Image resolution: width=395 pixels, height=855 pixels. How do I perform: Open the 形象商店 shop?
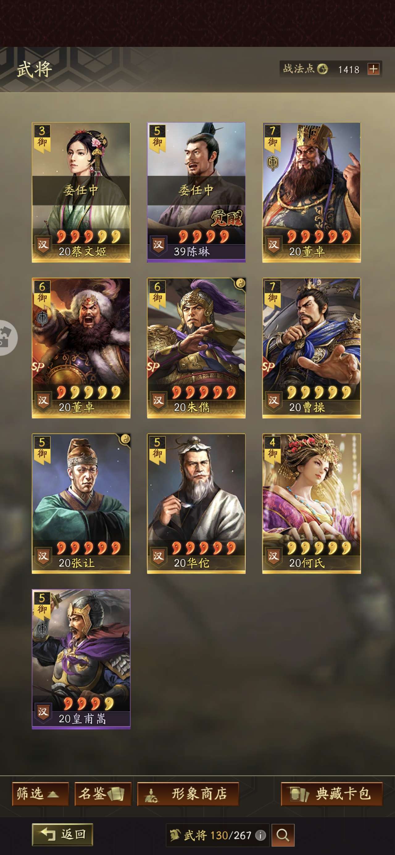point(188,794)
